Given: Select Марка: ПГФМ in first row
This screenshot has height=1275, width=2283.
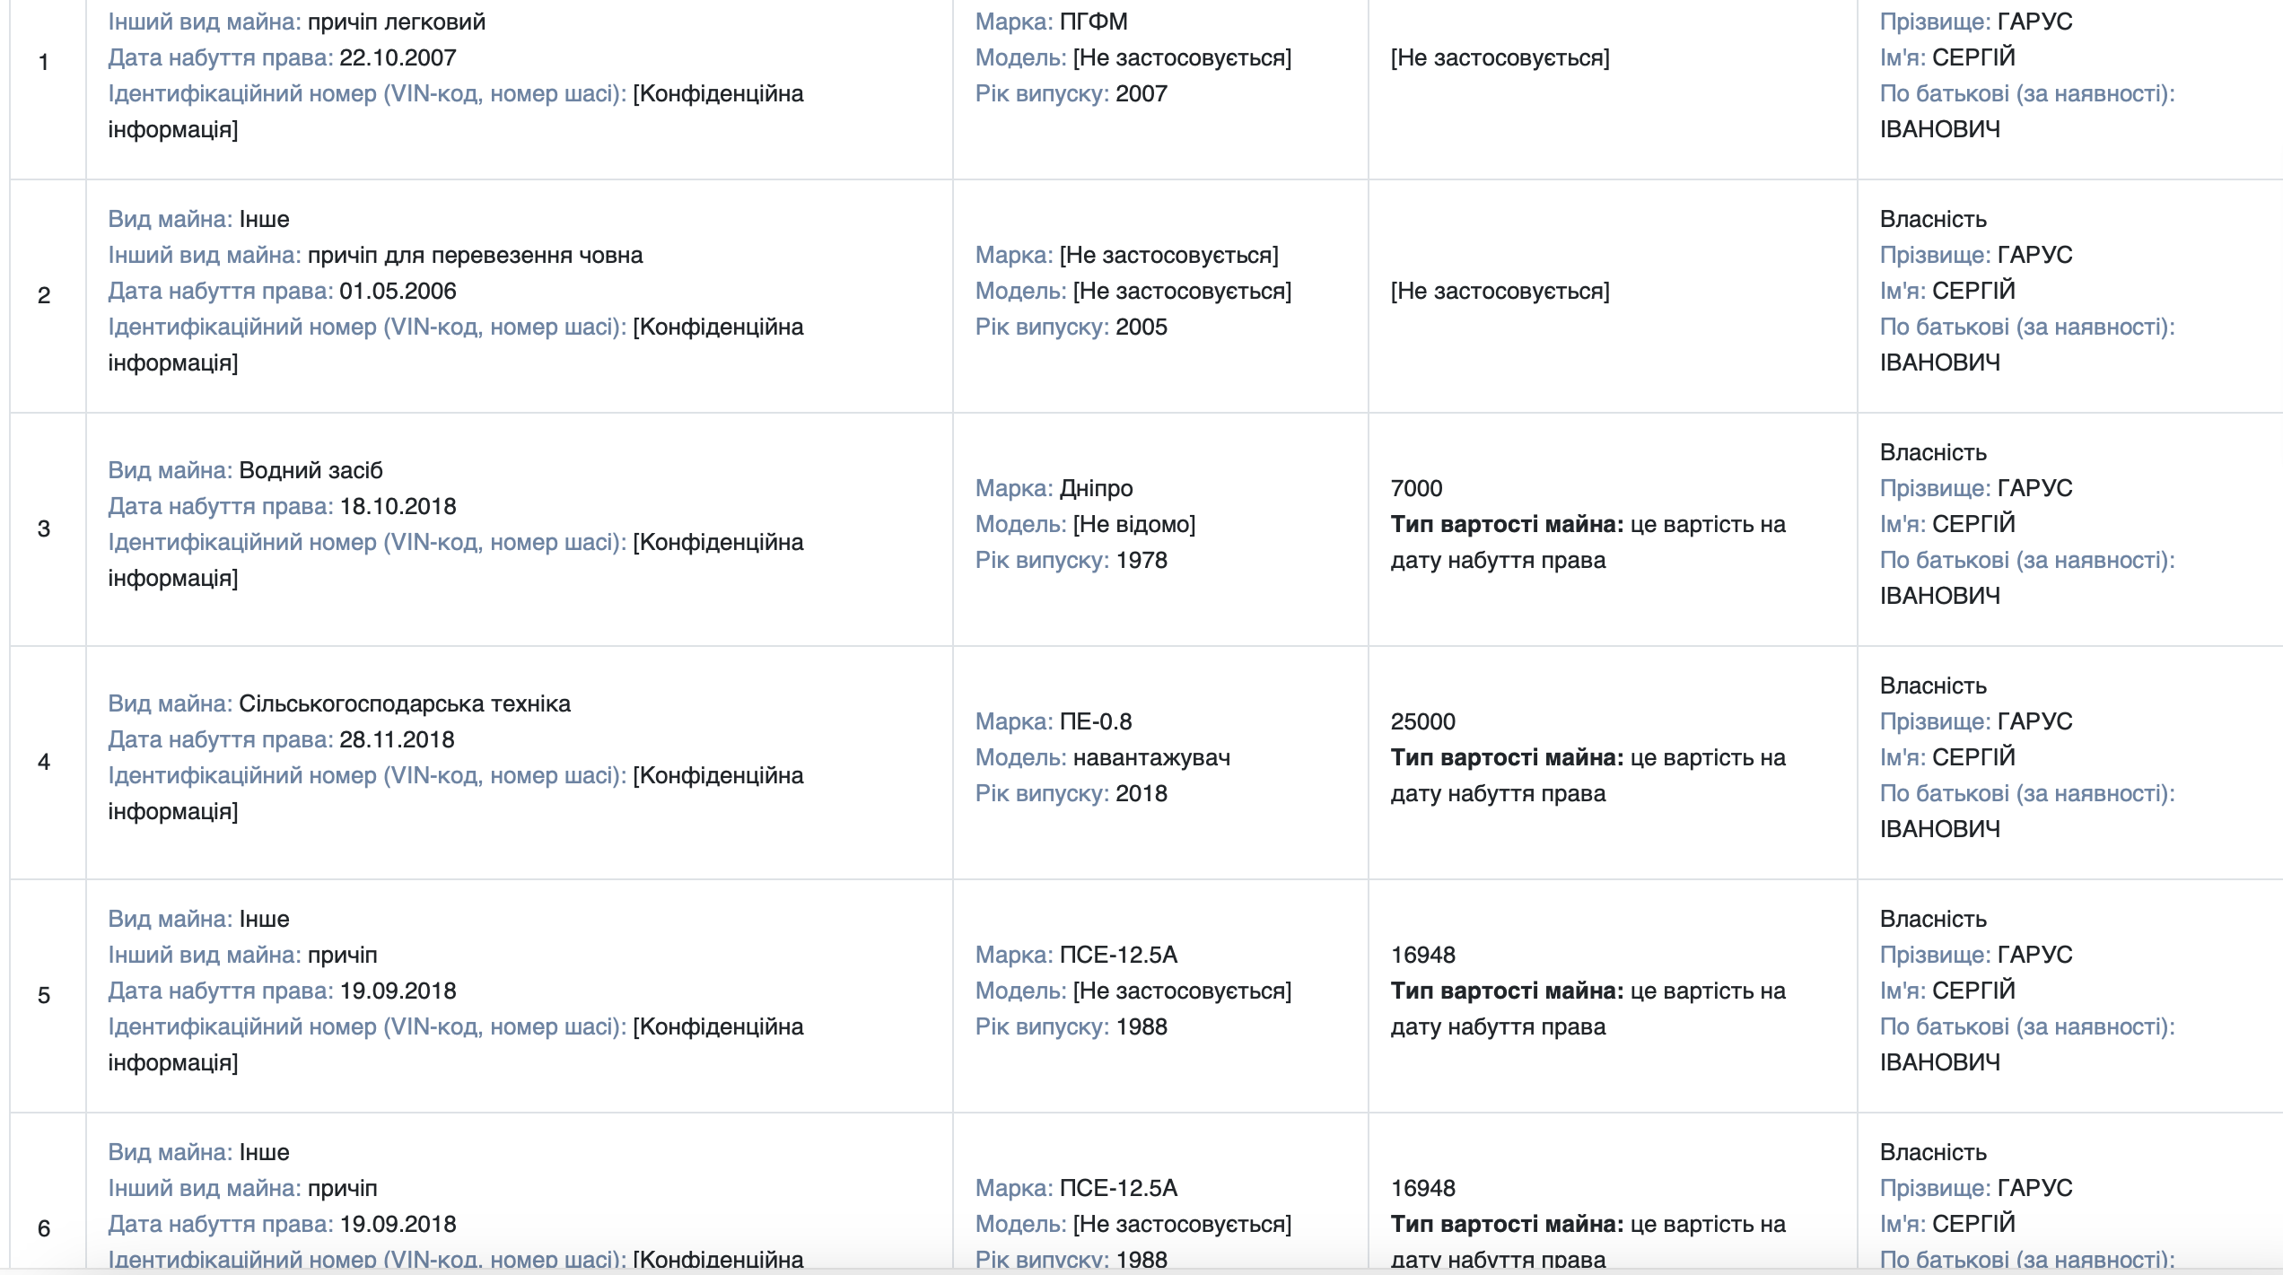Looking at the screenshot, I should point(1051,22).
